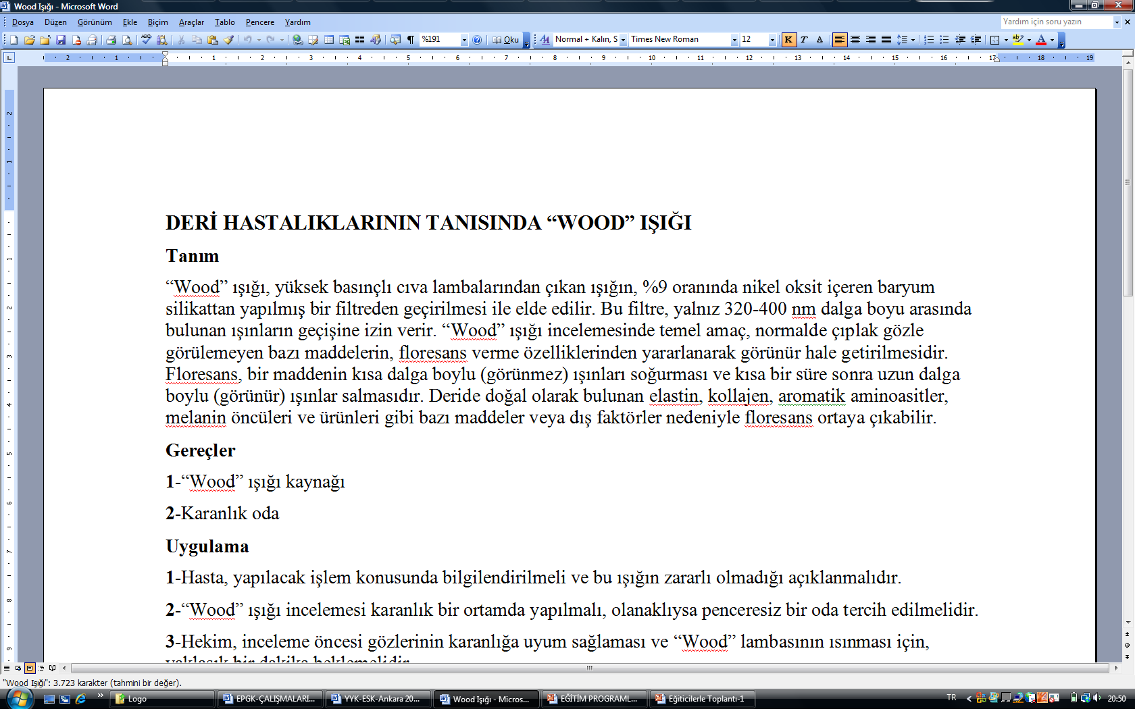Click the Paste clipboard icon
This screenshot has height=709, width=1135.
click(x=213, y=40)
